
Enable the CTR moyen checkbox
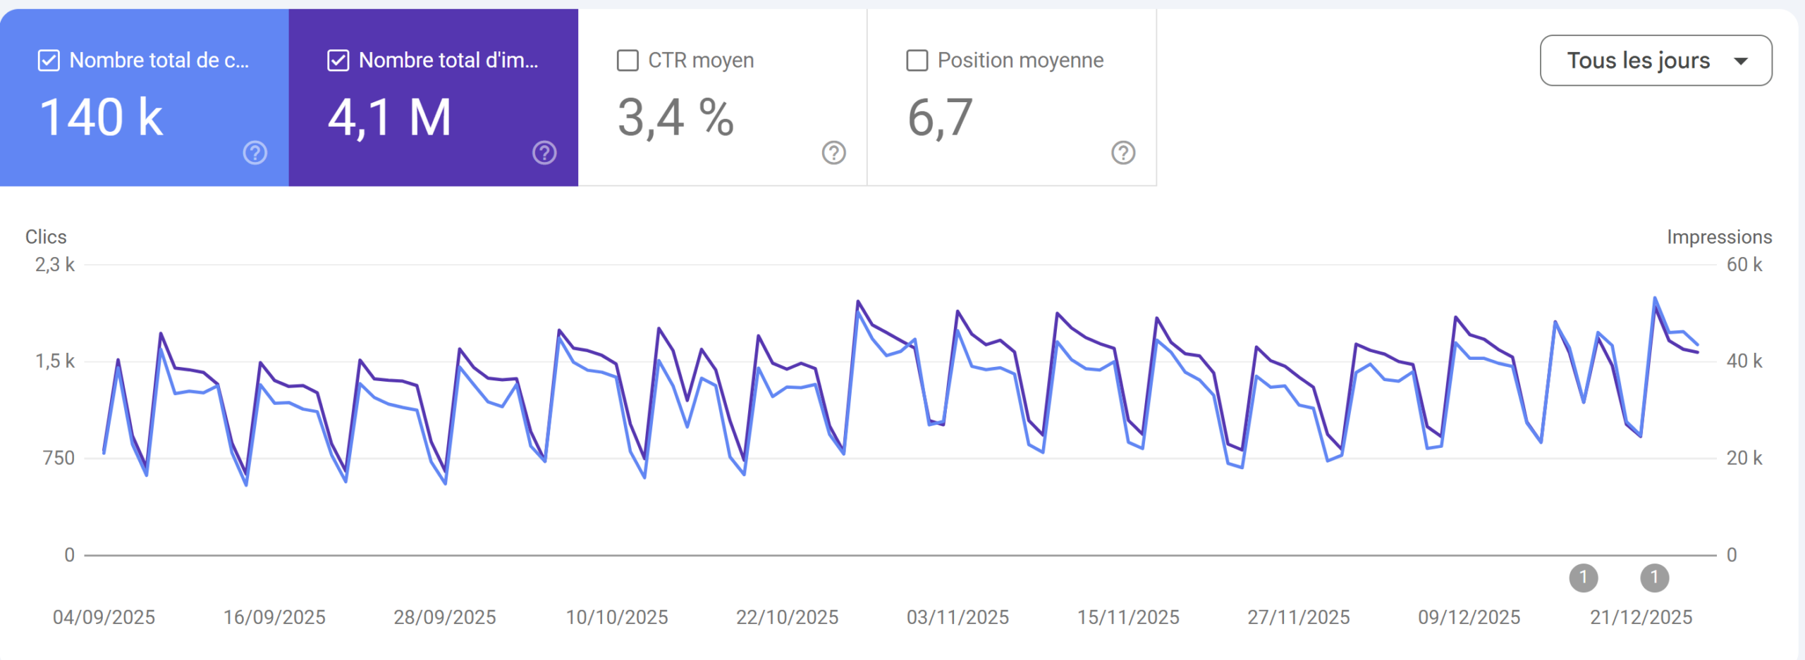[628, 61]
